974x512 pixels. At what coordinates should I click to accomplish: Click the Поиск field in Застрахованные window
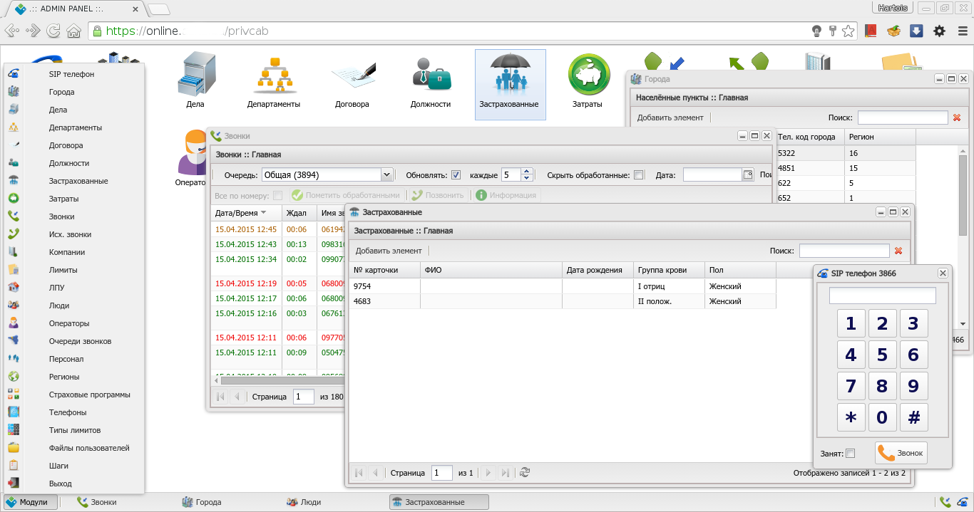pos(844,251)
